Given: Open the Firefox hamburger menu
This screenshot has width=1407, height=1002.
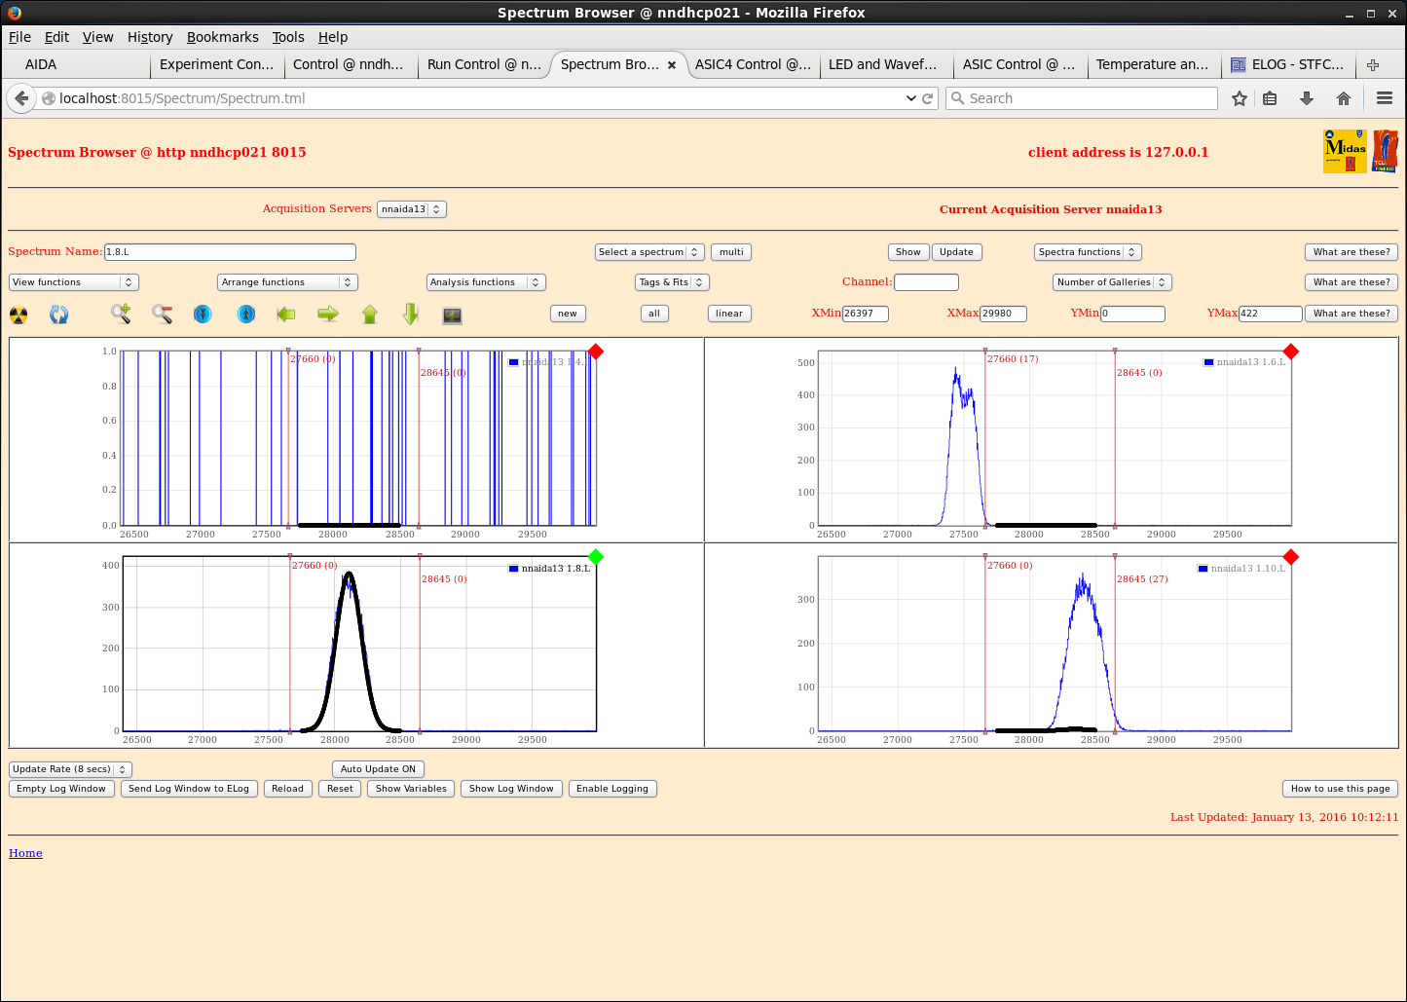Looking at the screenshot, I should tap(1385, 98).
